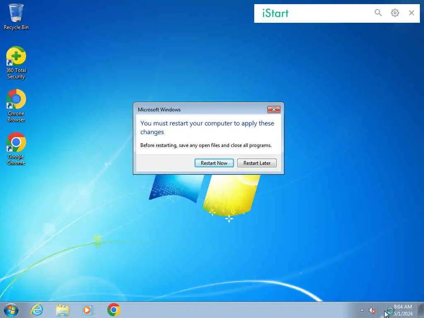Click the iStart logo text
This screenshot has height=318, width=424.
click(x=275, y=13)
